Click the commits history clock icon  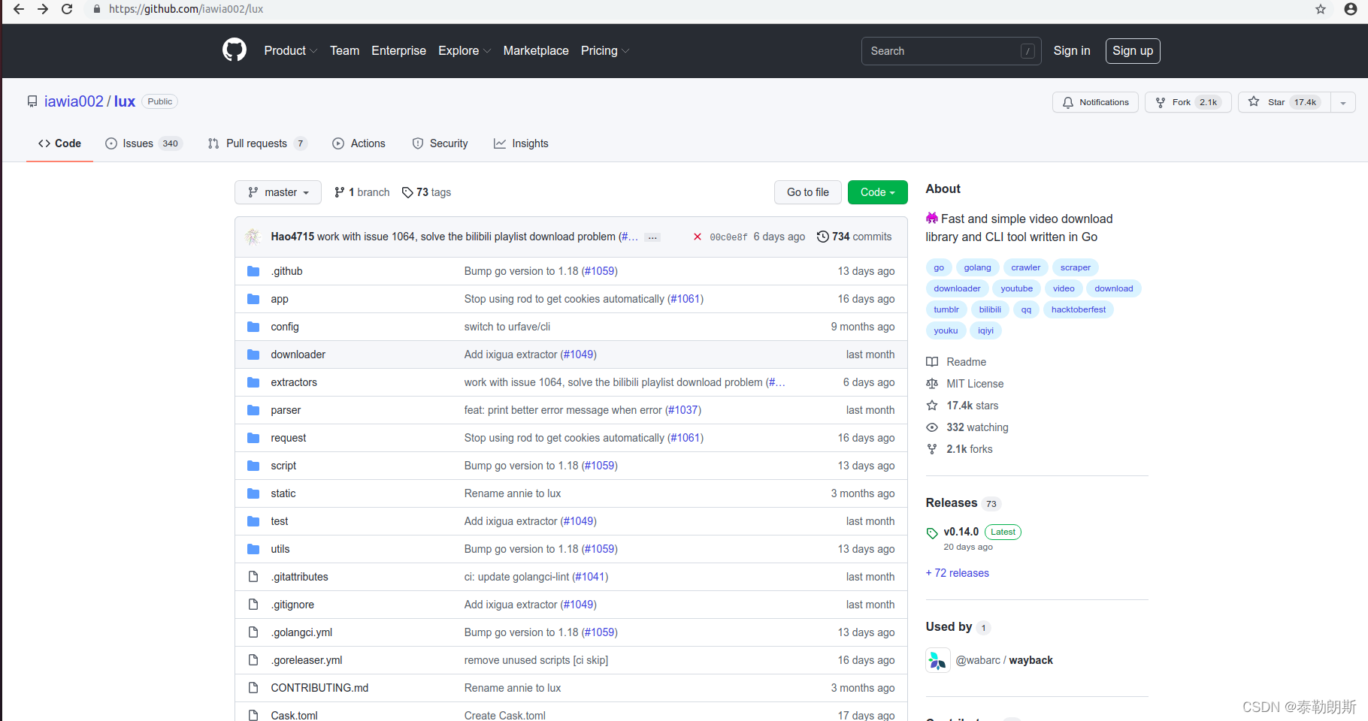(823, 237)
